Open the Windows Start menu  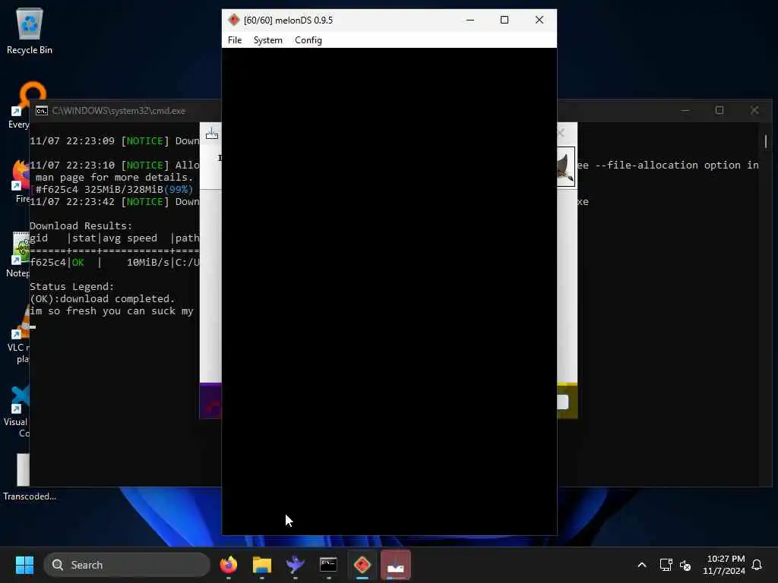24,565
